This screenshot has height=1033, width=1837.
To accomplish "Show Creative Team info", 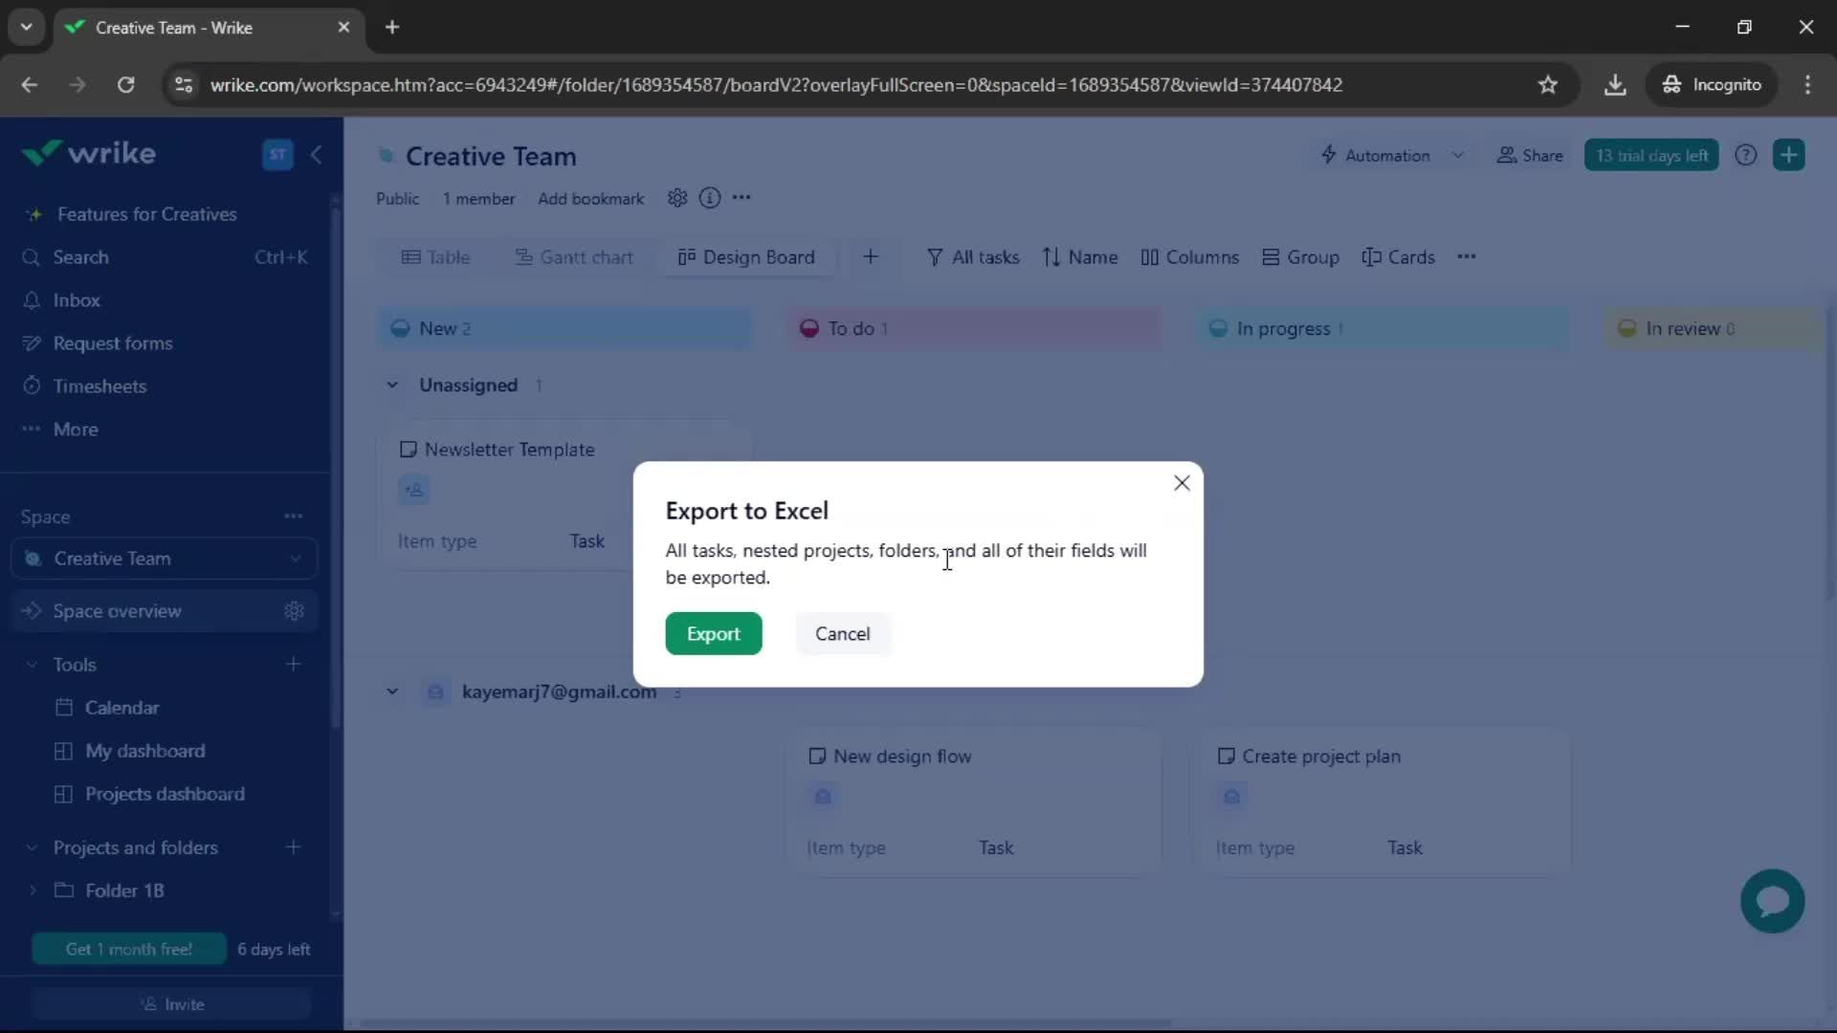I will pyautogui.click(x=709, y=198).
